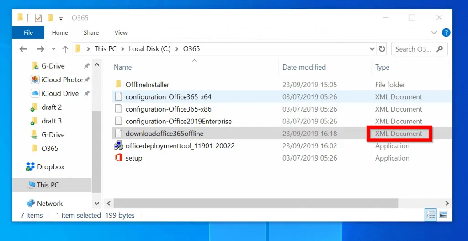Open the recent locations dropdown arrow
The height and width of the screenshot is (241, 468).
pyautogui.click(x=53, y=49)
